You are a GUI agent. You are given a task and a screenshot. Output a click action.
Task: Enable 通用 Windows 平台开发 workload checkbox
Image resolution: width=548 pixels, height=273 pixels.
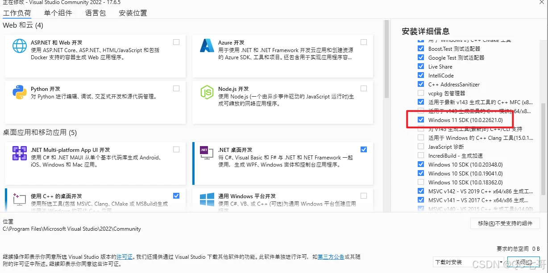364,196
